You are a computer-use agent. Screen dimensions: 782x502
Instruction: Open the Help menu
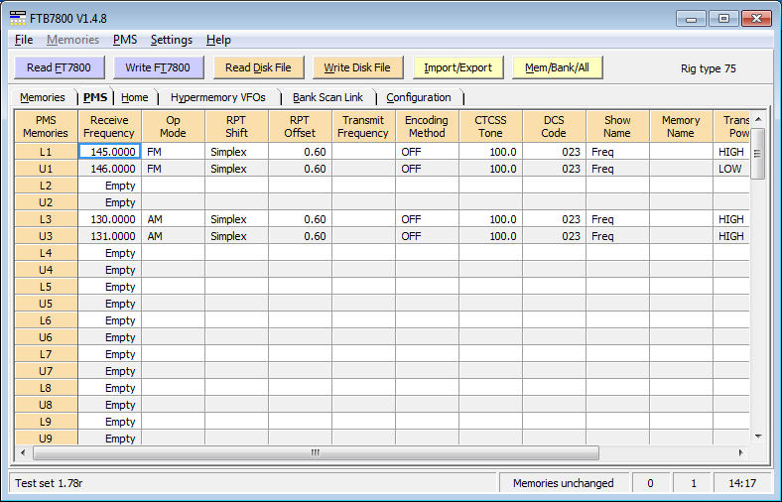pos(218,40)
